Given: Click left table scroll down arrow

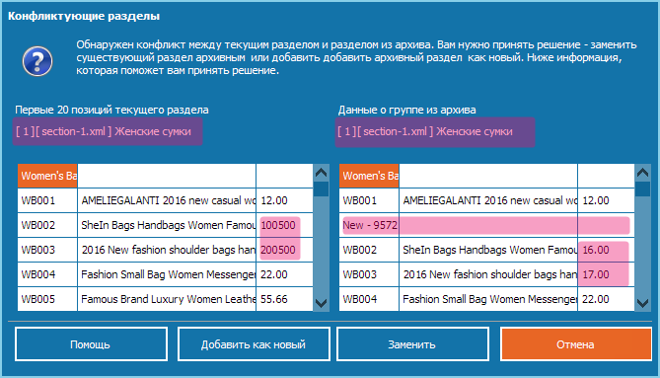Looking at the screenshot, I should coord(322,303).
